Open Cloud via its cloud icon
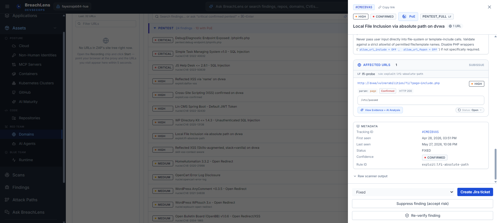The width and height of the screenshot is (497, 223). [14, 46]
